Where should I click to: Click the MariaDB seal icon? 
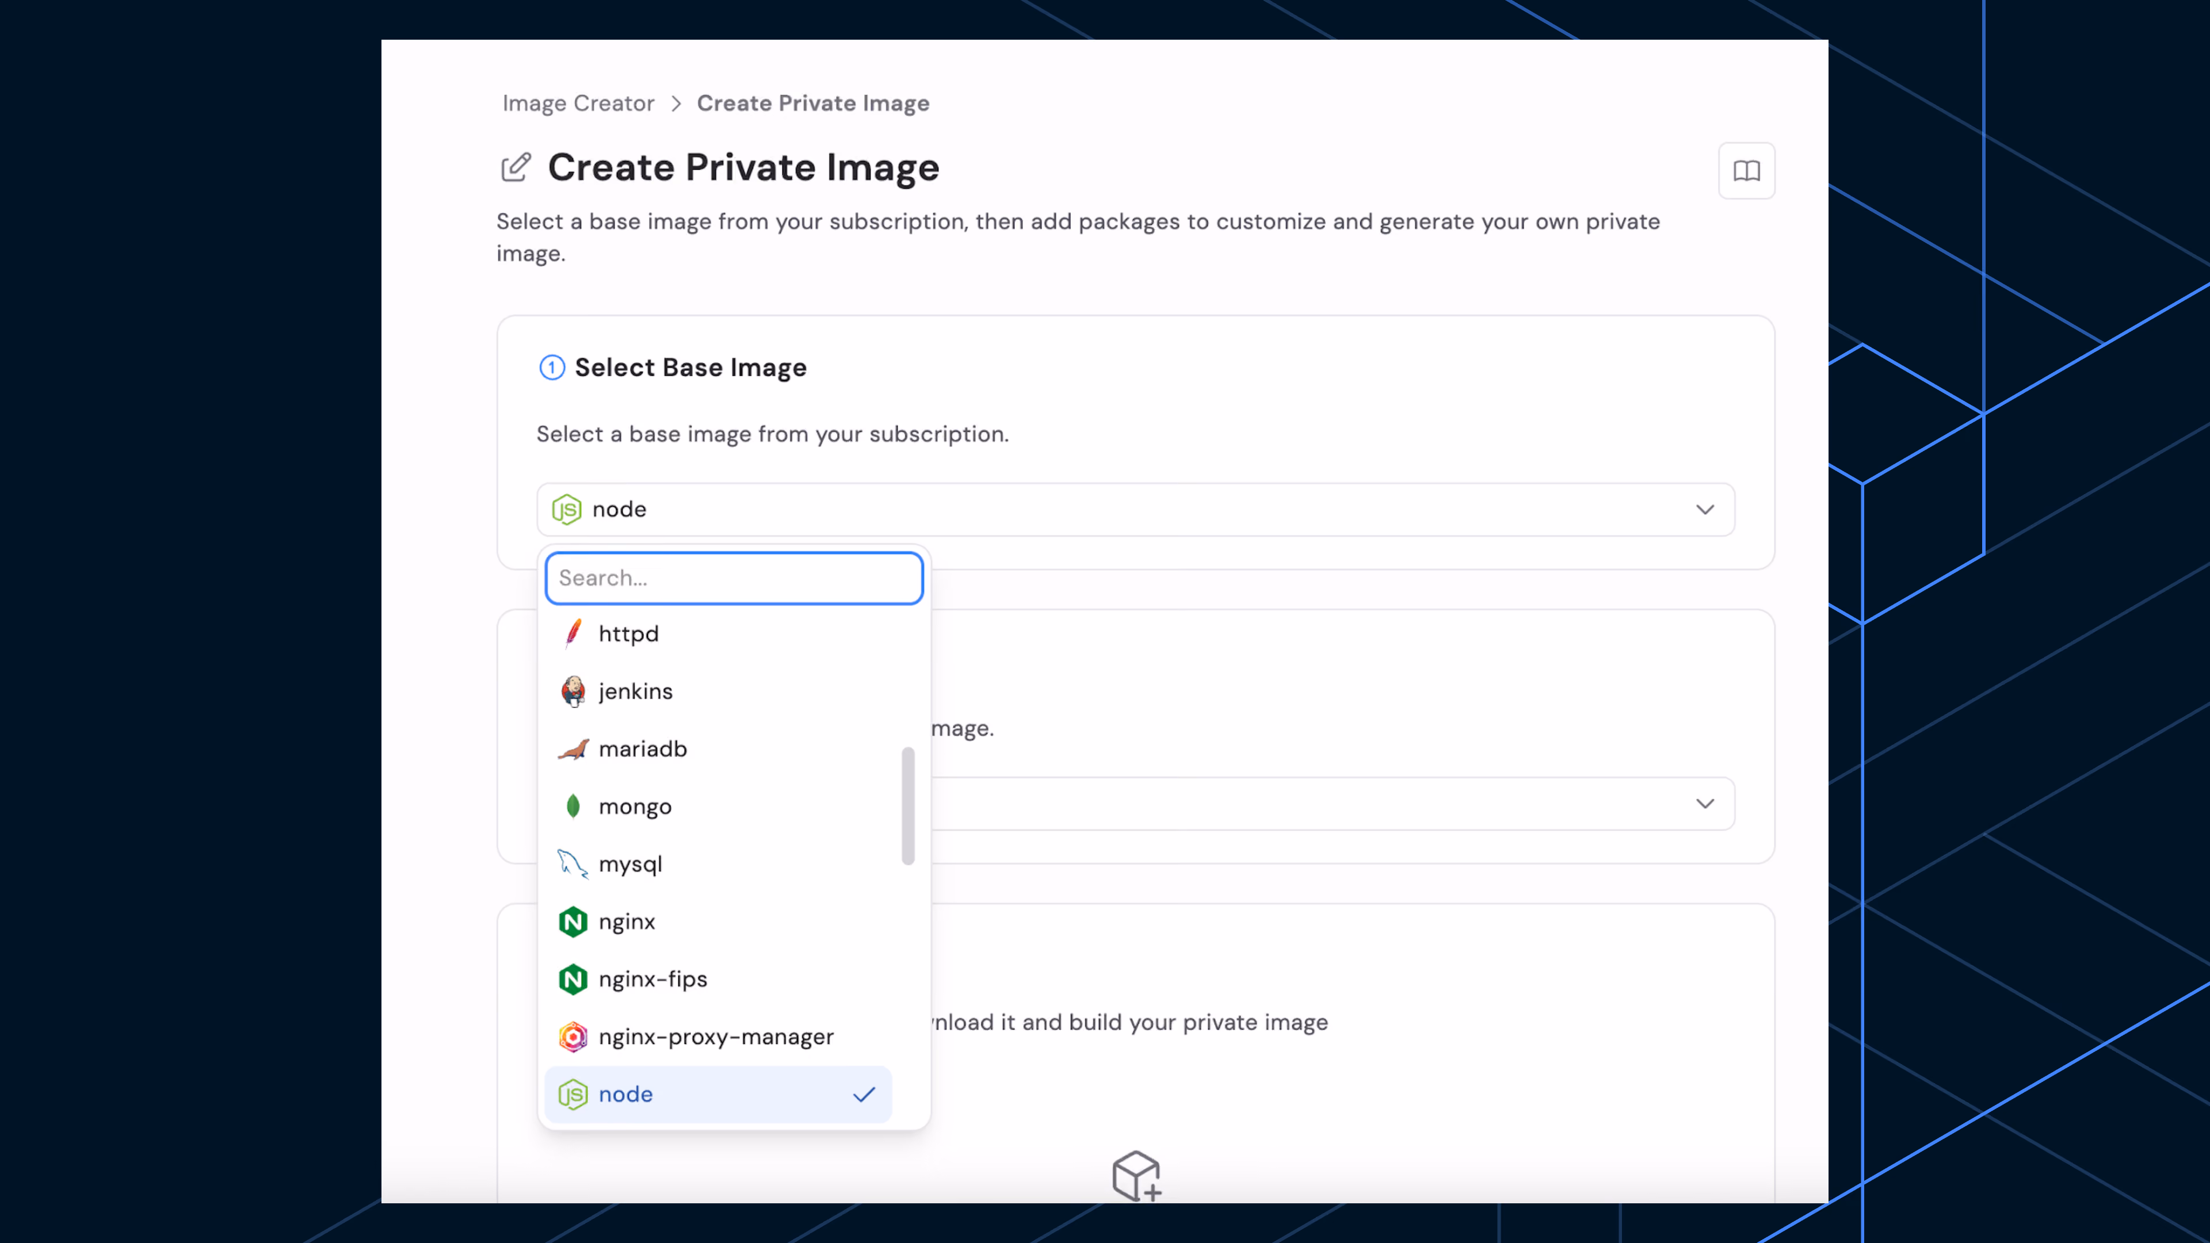(x=573, y=749)
